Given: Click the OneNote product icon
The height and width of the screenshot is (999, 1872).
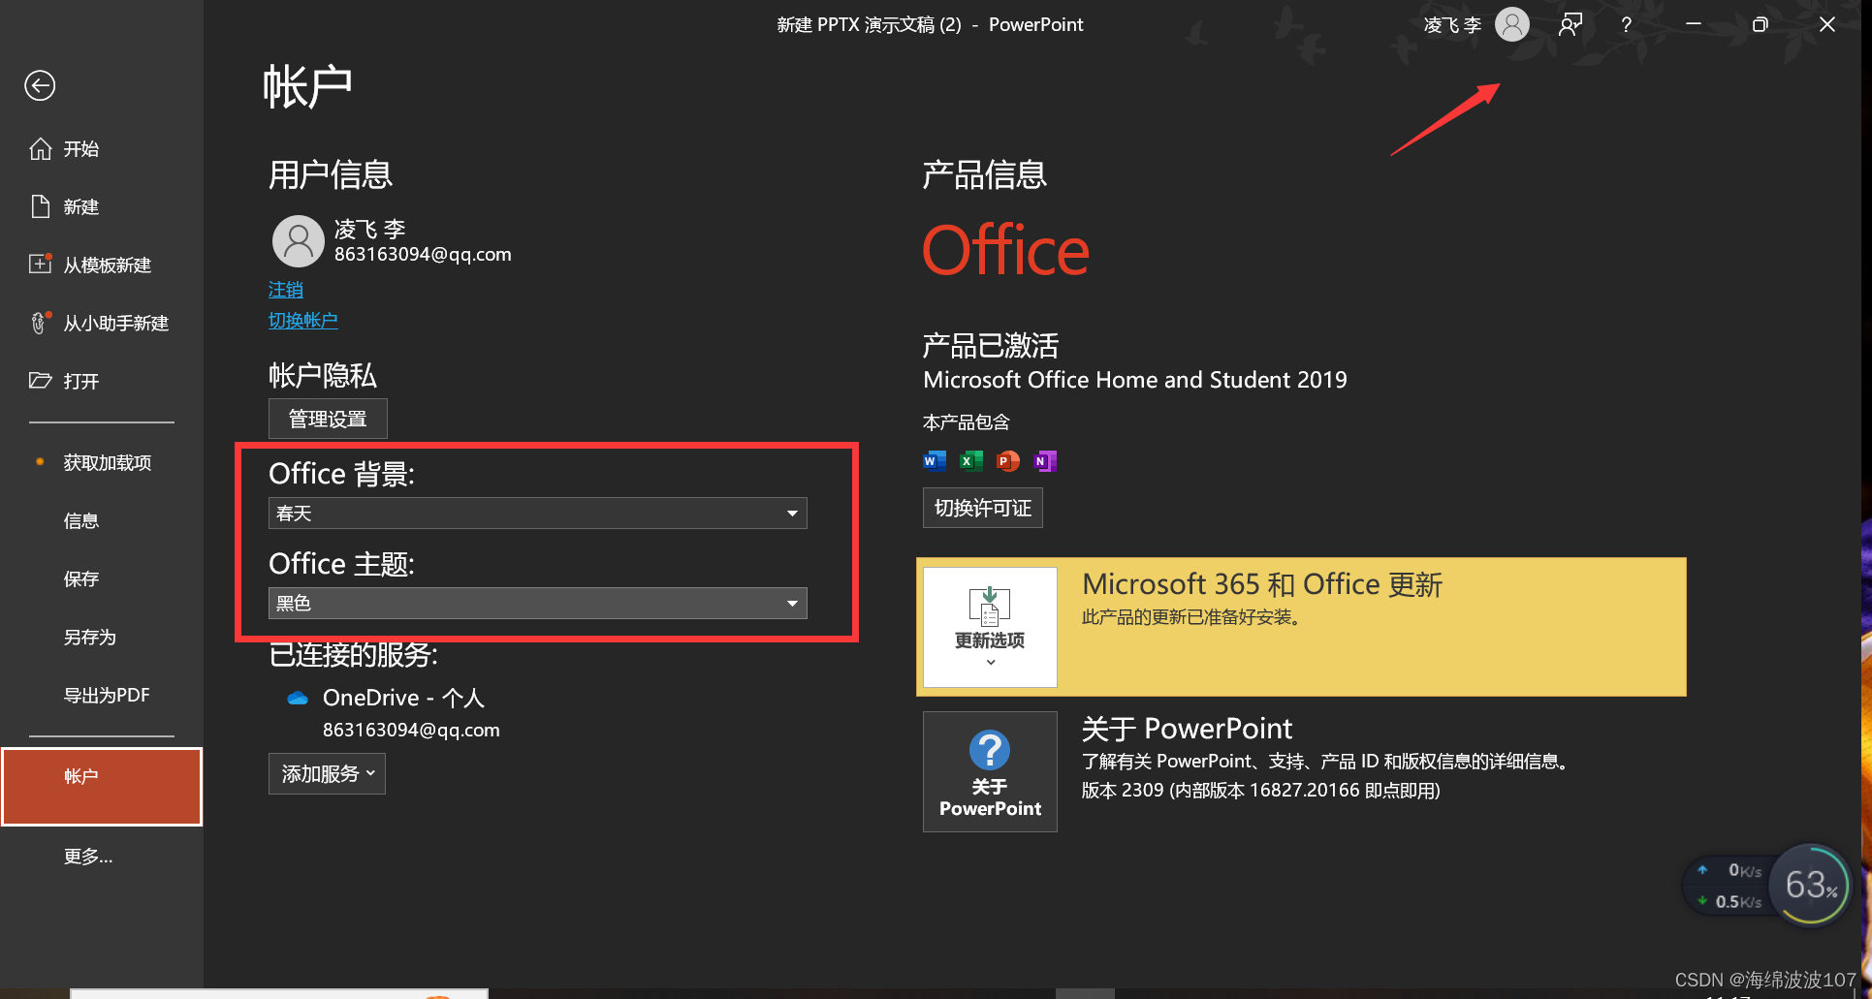Looking at the screenshot, I should click(1045, 461).
